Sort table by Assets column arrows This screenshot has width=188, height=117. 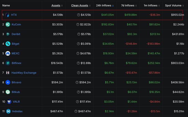62,6
